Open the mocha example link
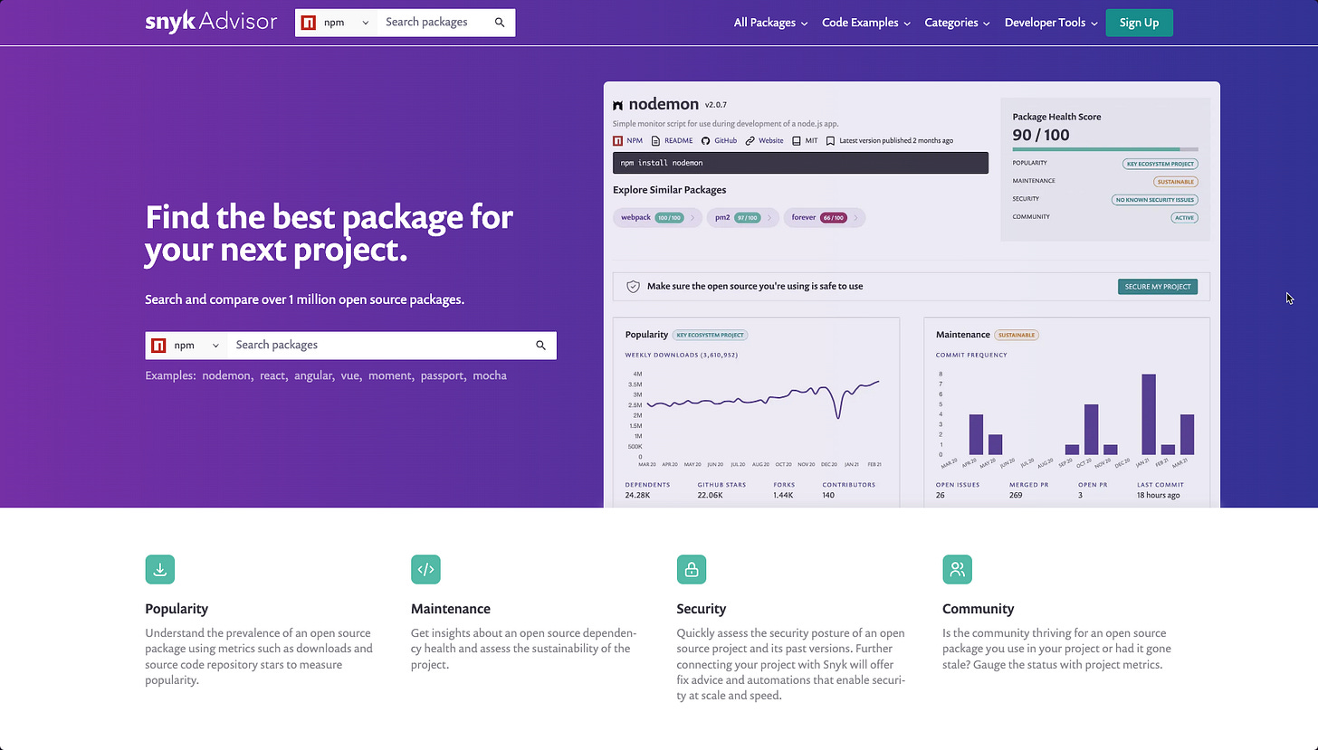 490,375
